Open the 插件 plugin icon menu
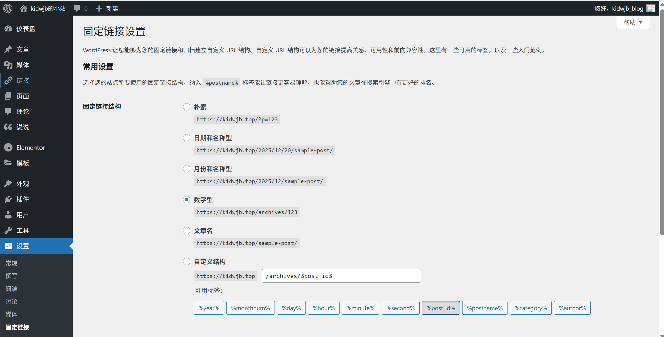 [x=8, y=199]
